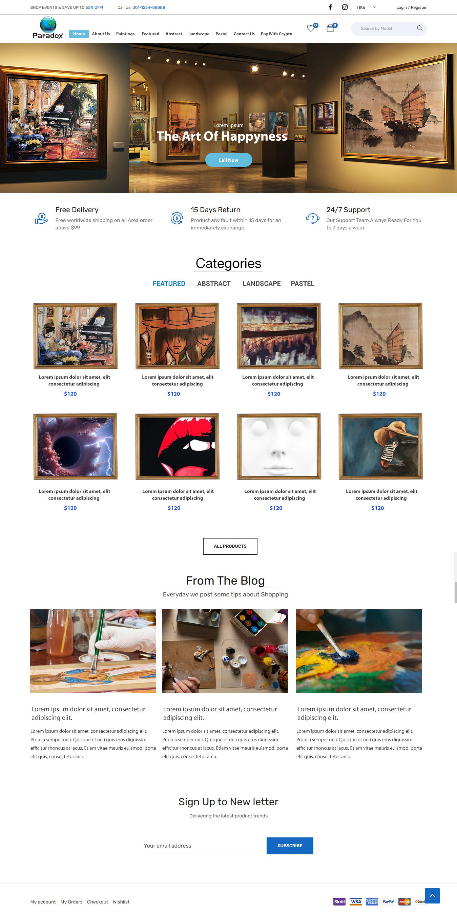Viewport: 457px width, 914px height.
Task: Select the PASTEL category tab
Action: tap(303, 284)
